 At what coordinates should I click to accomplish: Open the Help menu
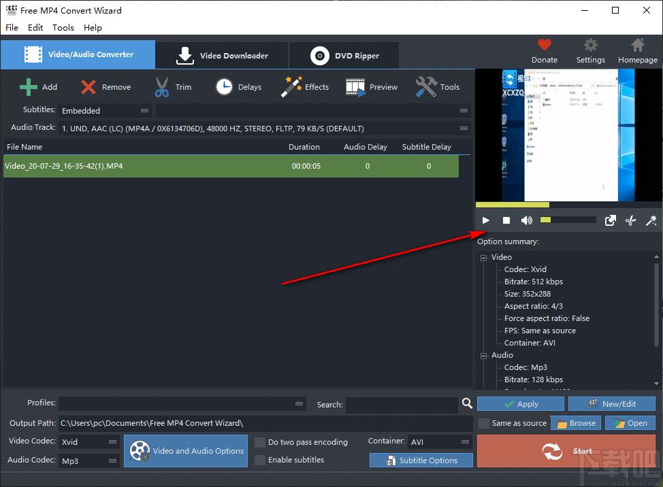(93, 27)
